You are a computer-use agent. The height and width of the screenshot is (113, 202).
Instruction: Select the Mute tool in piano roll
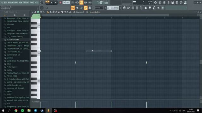59,12
